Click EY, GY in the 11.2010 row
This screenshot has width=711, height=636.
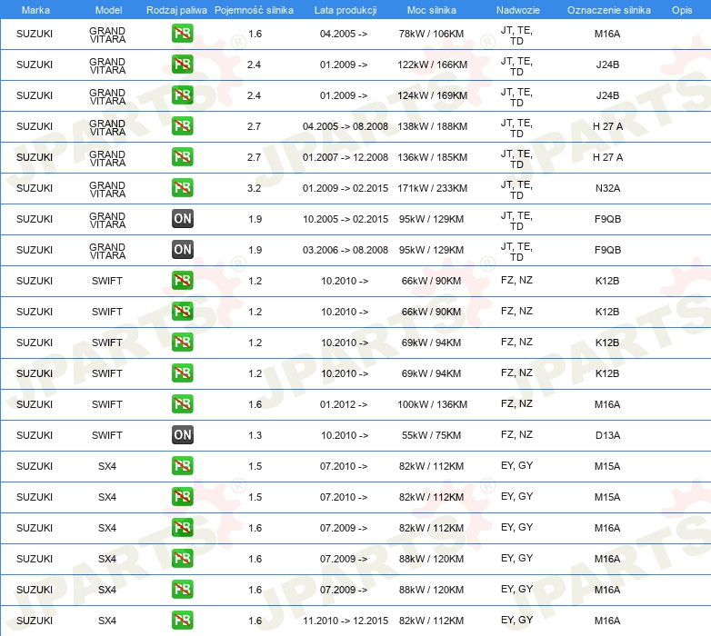coord(516,620)
